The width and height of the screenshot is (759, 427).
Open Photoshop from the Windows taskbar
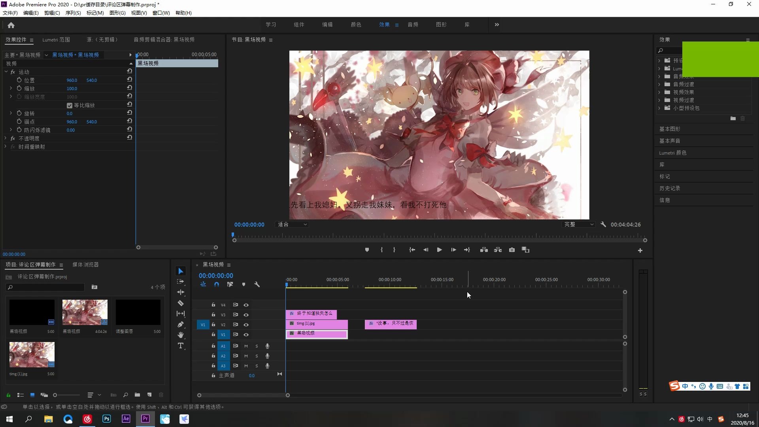[x=106, y=419]
